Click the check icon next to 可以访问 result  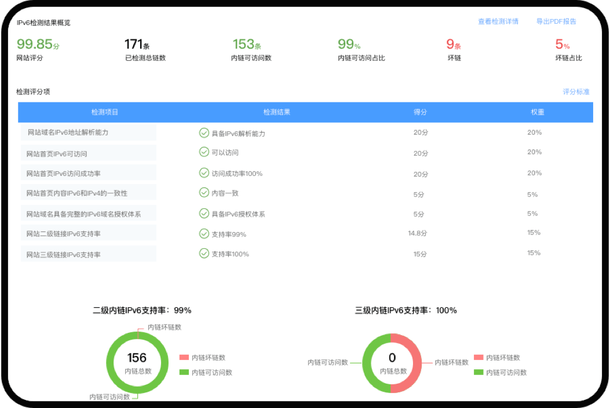(204, 152)
